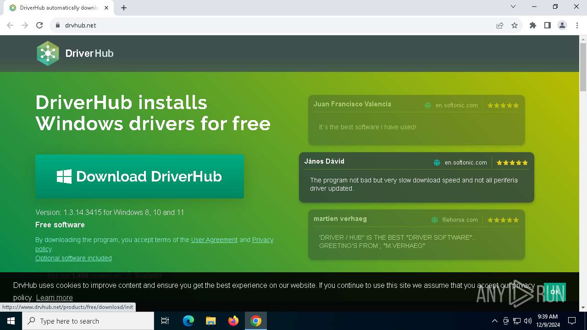Image resolution: width=587 pixels, height=330 pixels.
Task: Click the browser forward arrow
Action: point(25,25)
